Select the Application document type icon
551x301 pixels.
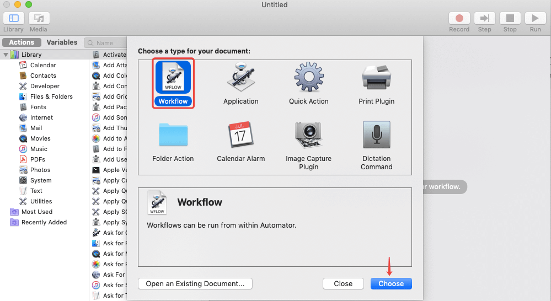tap(240, 78)
